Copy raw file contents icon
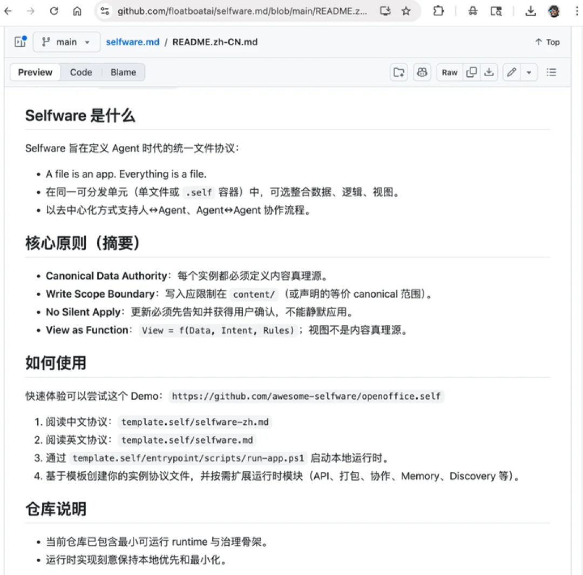 (x=471, y=72)
